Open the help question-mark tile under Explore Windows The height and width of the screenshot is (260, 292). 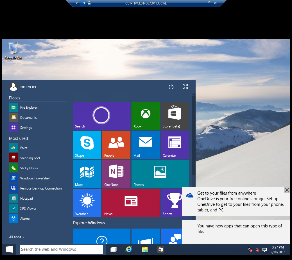tap(102, 236)
